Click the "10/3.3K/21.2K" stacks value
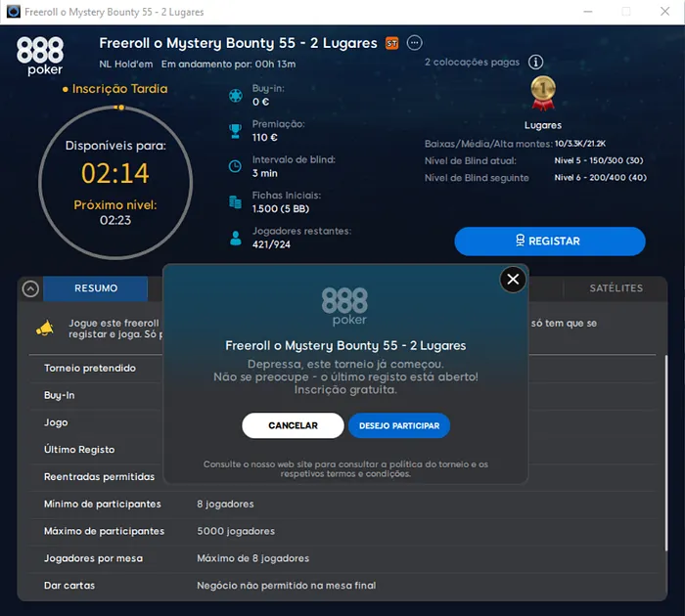Viewport: 685px width, 616px height. point(580,144)
